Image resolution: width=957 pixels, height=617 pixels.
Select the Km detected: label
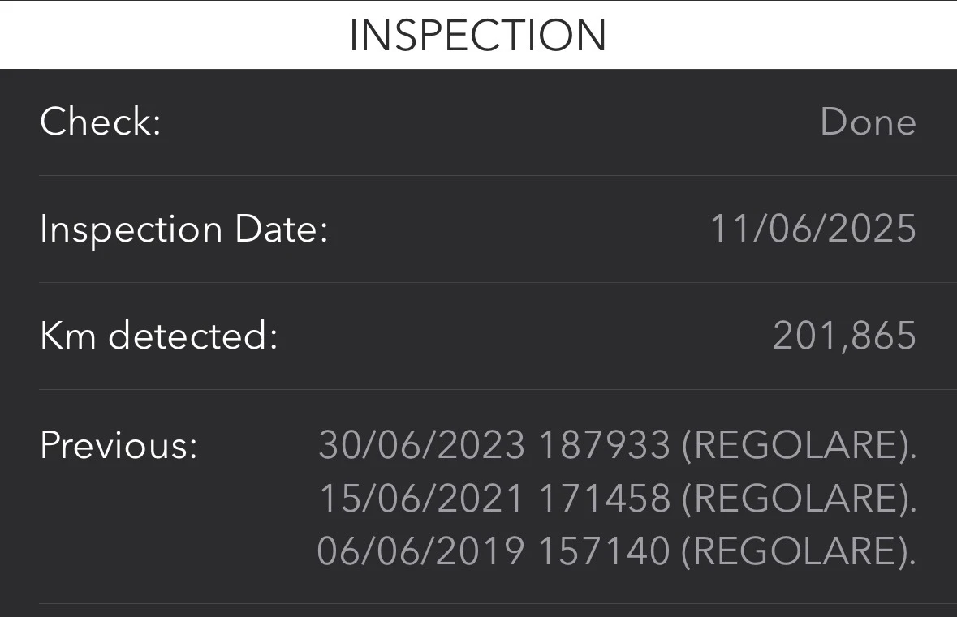159,336
